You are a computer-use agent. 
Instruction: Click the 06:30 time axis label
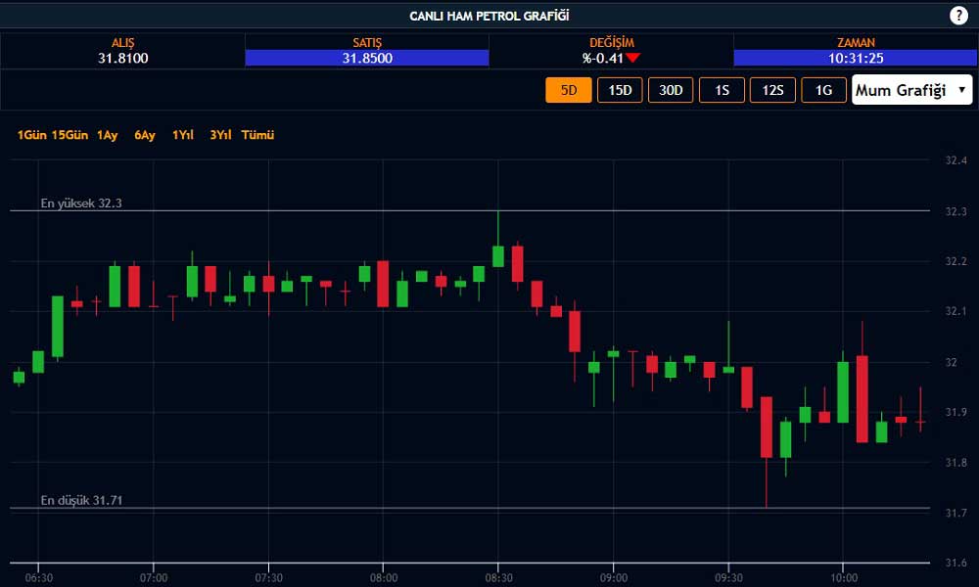[x=39, y=578]
